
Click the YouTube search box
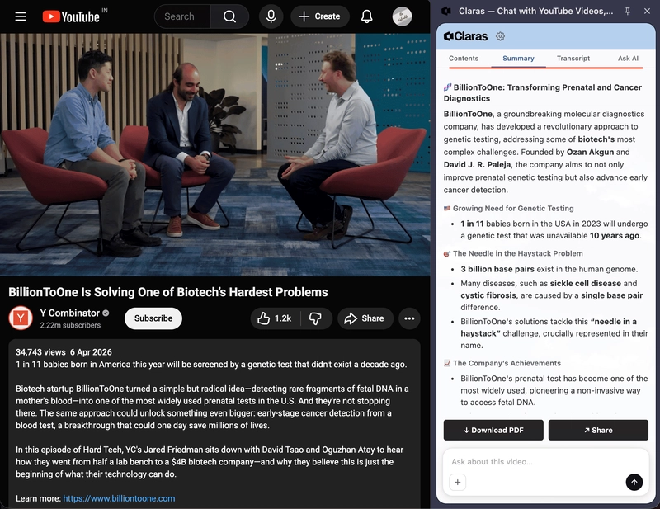tap(182, 16)
